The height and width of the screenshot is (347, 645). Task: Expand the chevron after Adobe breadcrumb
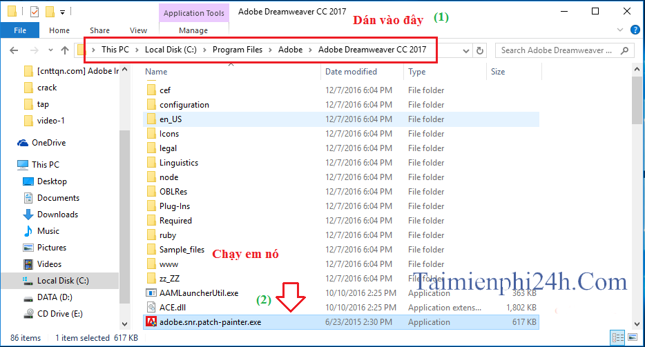(x=311, y=50)
